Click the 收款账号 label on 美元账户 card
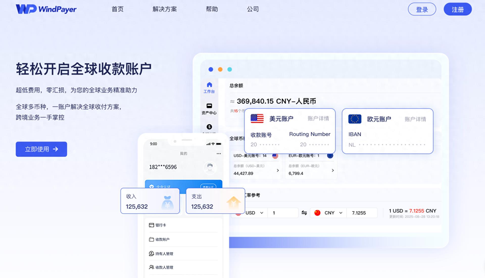 (261, 135)
